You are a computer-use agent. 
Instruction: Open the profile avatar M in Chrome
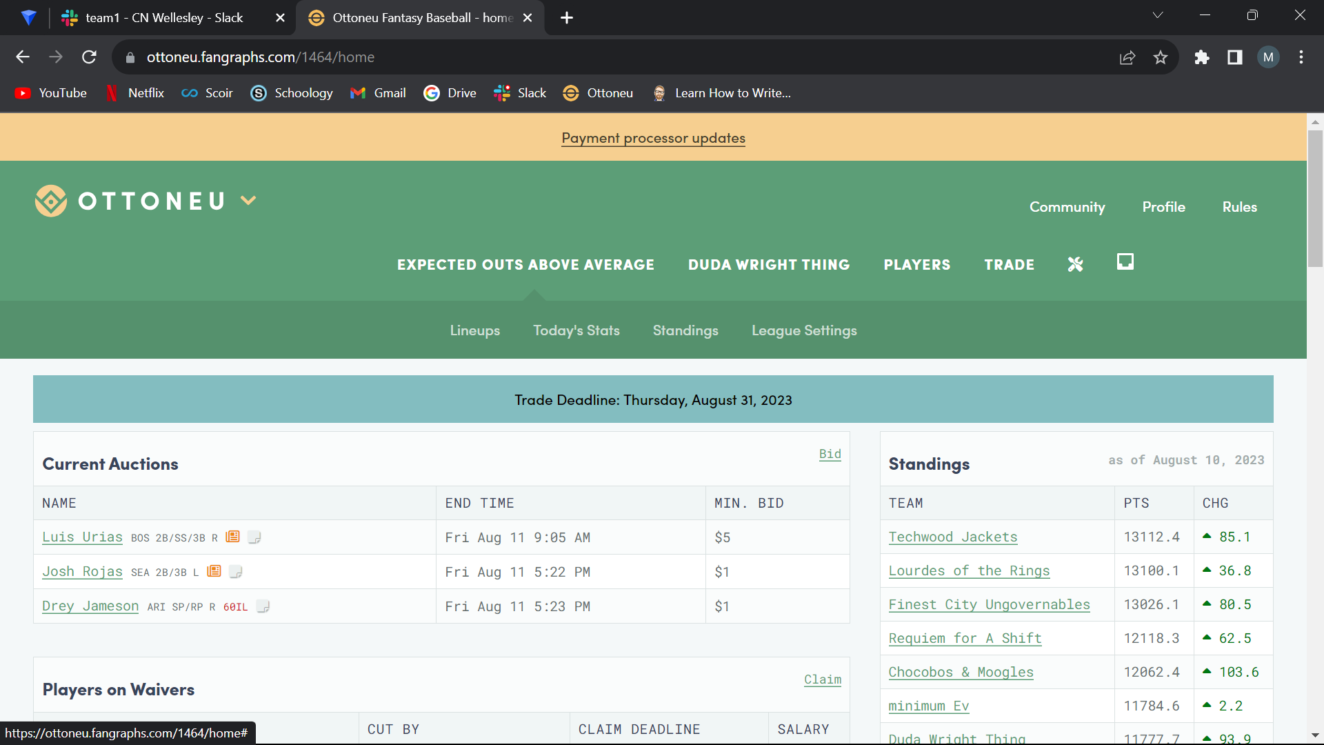(x=1268, y=57)
